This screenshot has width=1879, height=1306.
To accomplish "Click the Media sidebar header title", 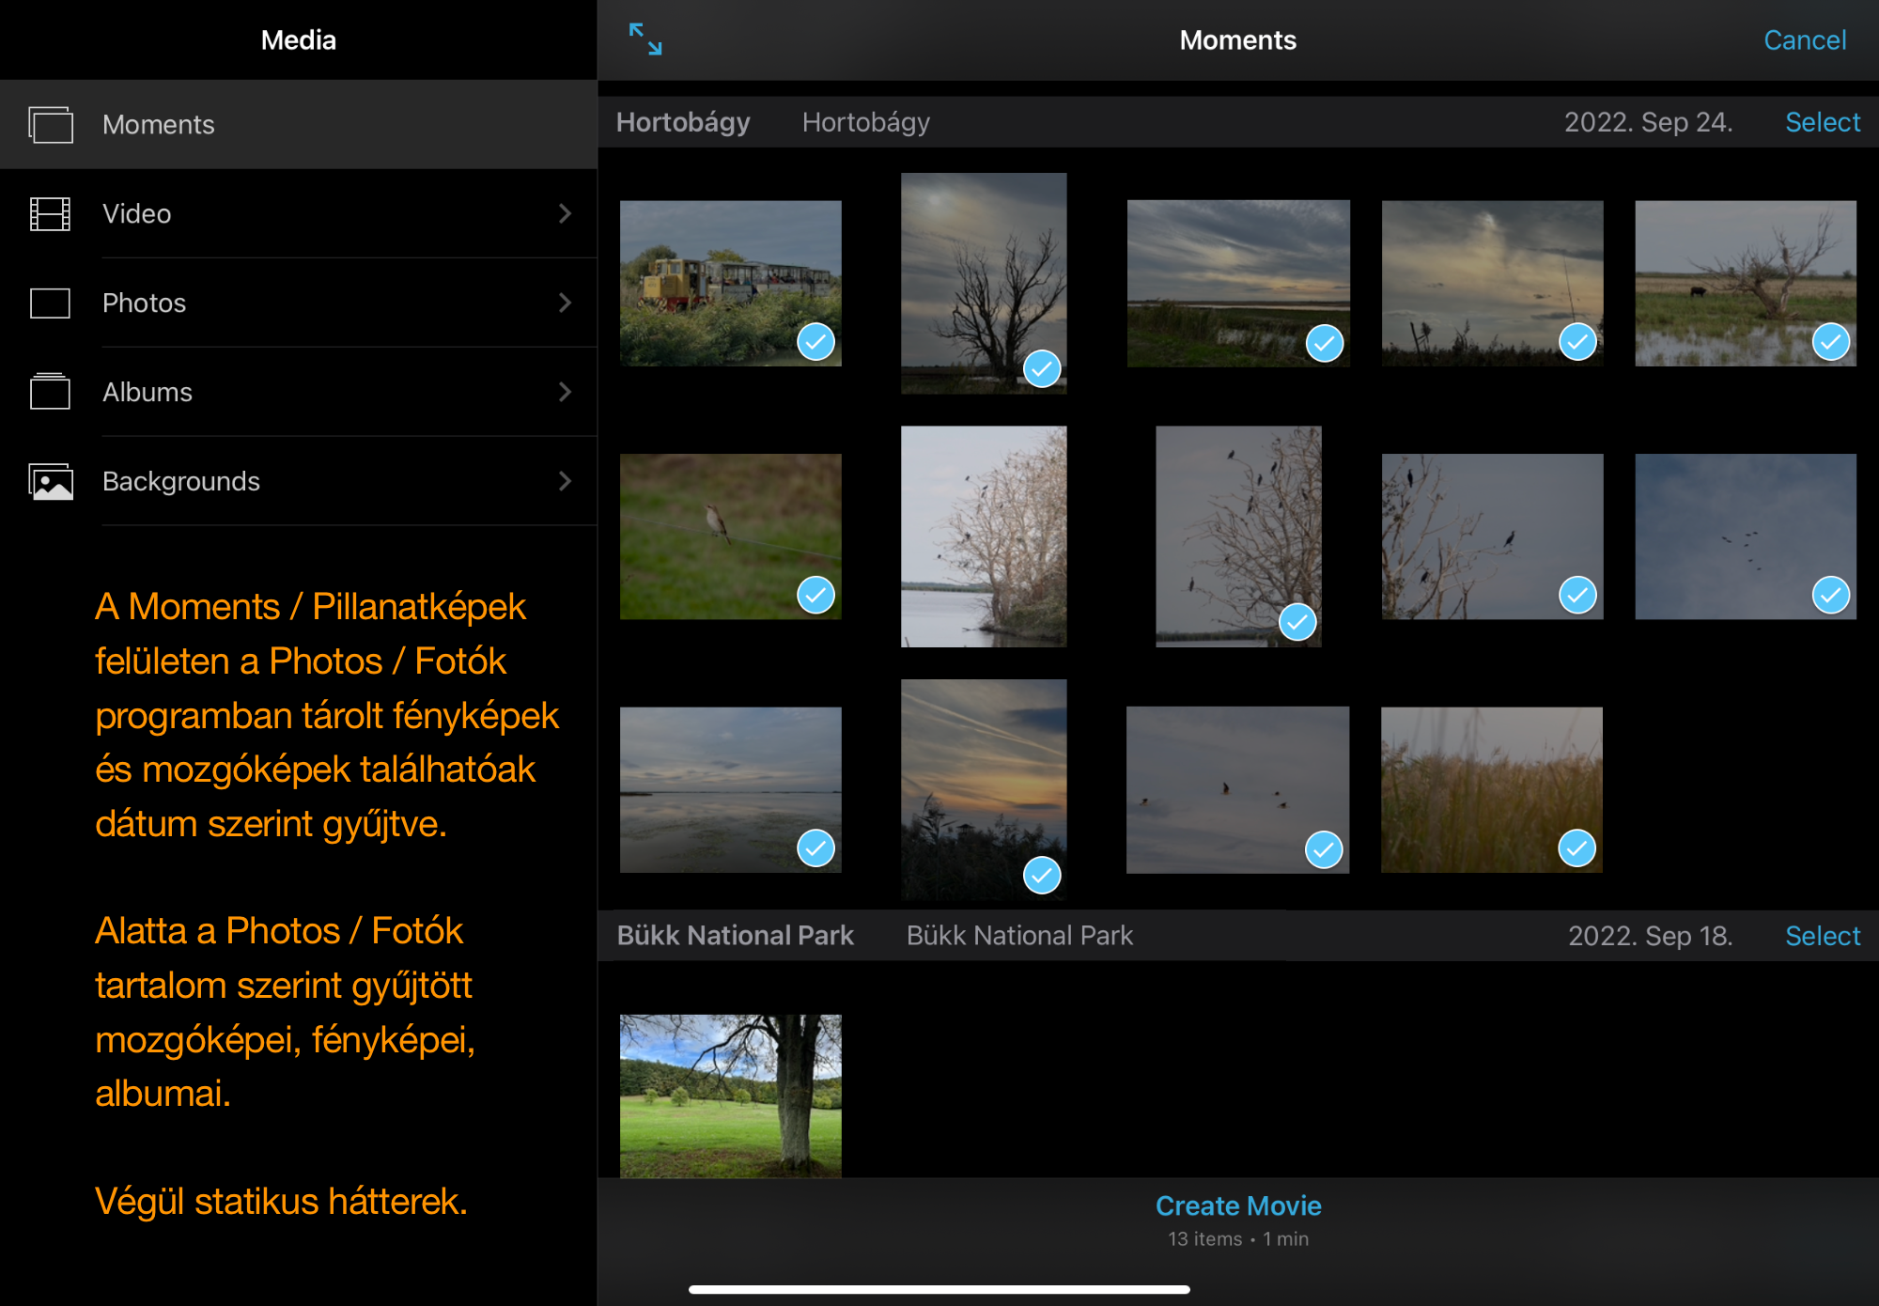I will (x=299, y=40).
